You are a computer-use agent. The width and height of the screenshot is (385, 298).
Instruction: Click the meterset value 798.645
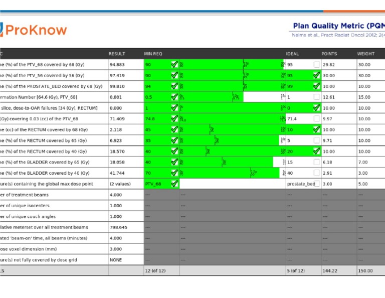click(118, 227)
